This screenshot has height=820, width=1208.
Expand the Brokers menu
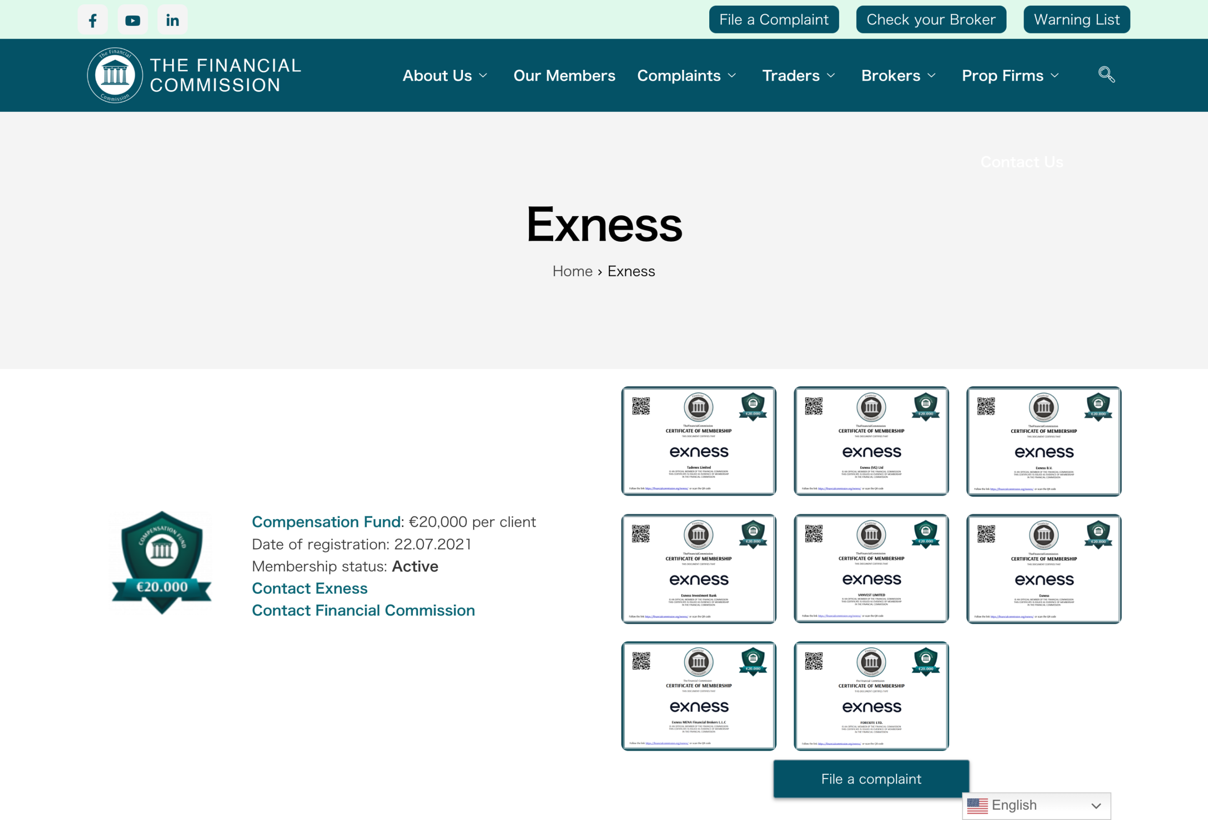[x=898, y=76]
